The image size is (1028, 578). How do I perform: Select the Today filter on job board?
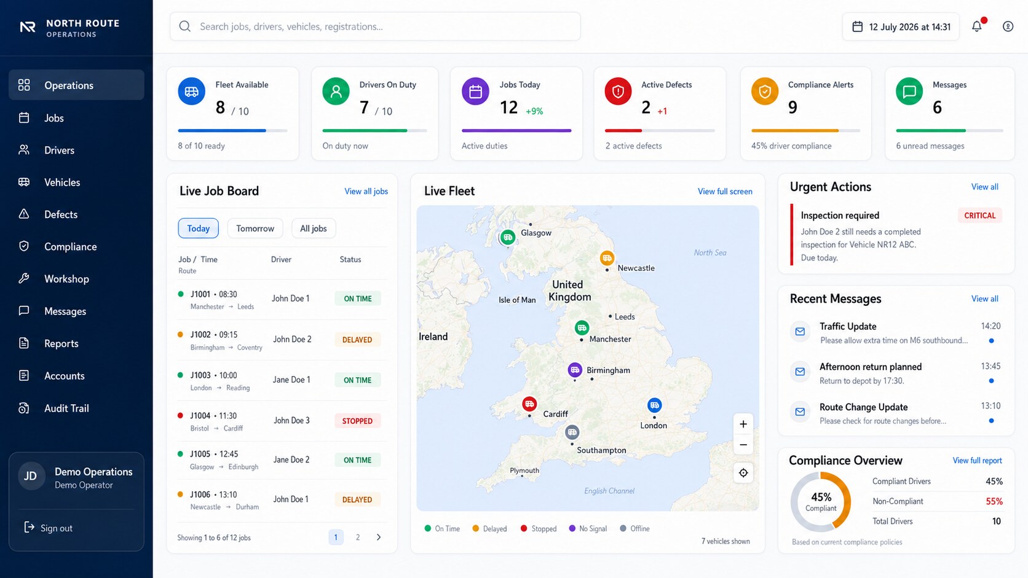[x=199, y=228]
